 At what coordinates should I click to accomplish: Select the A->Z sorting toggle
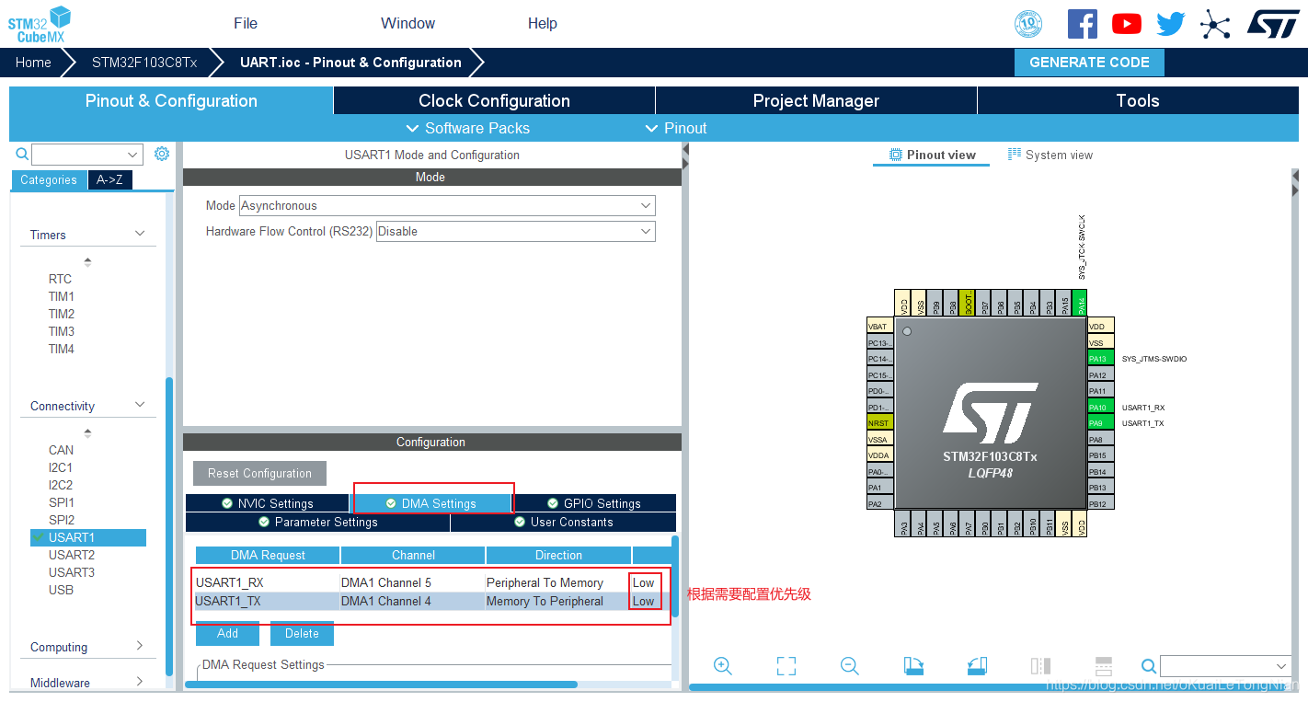109,179
